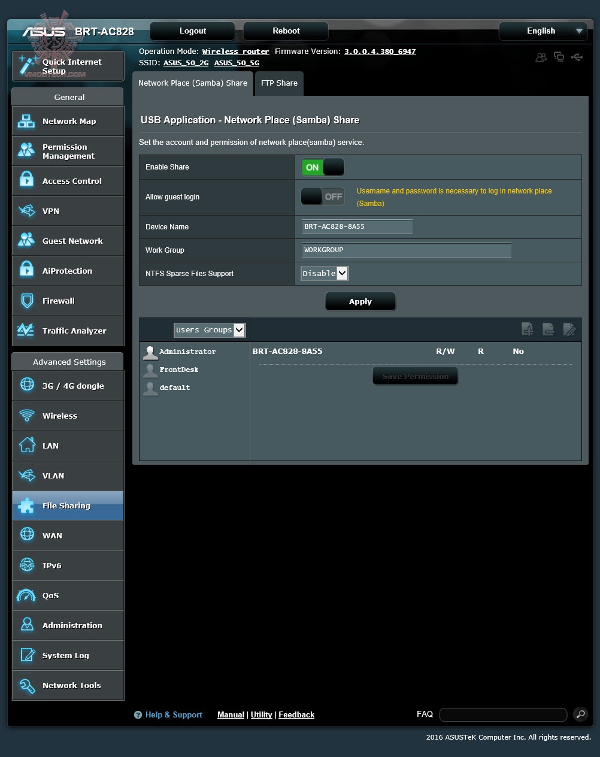Click the 3G / 4G dongle globe icon
Screen dimensions: 600x757
click(x=27, y=385)
